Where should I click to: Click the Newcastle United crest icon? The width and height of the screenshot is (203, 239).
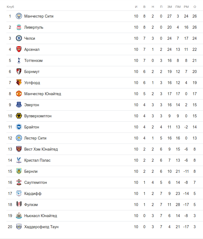click(19, 216)
